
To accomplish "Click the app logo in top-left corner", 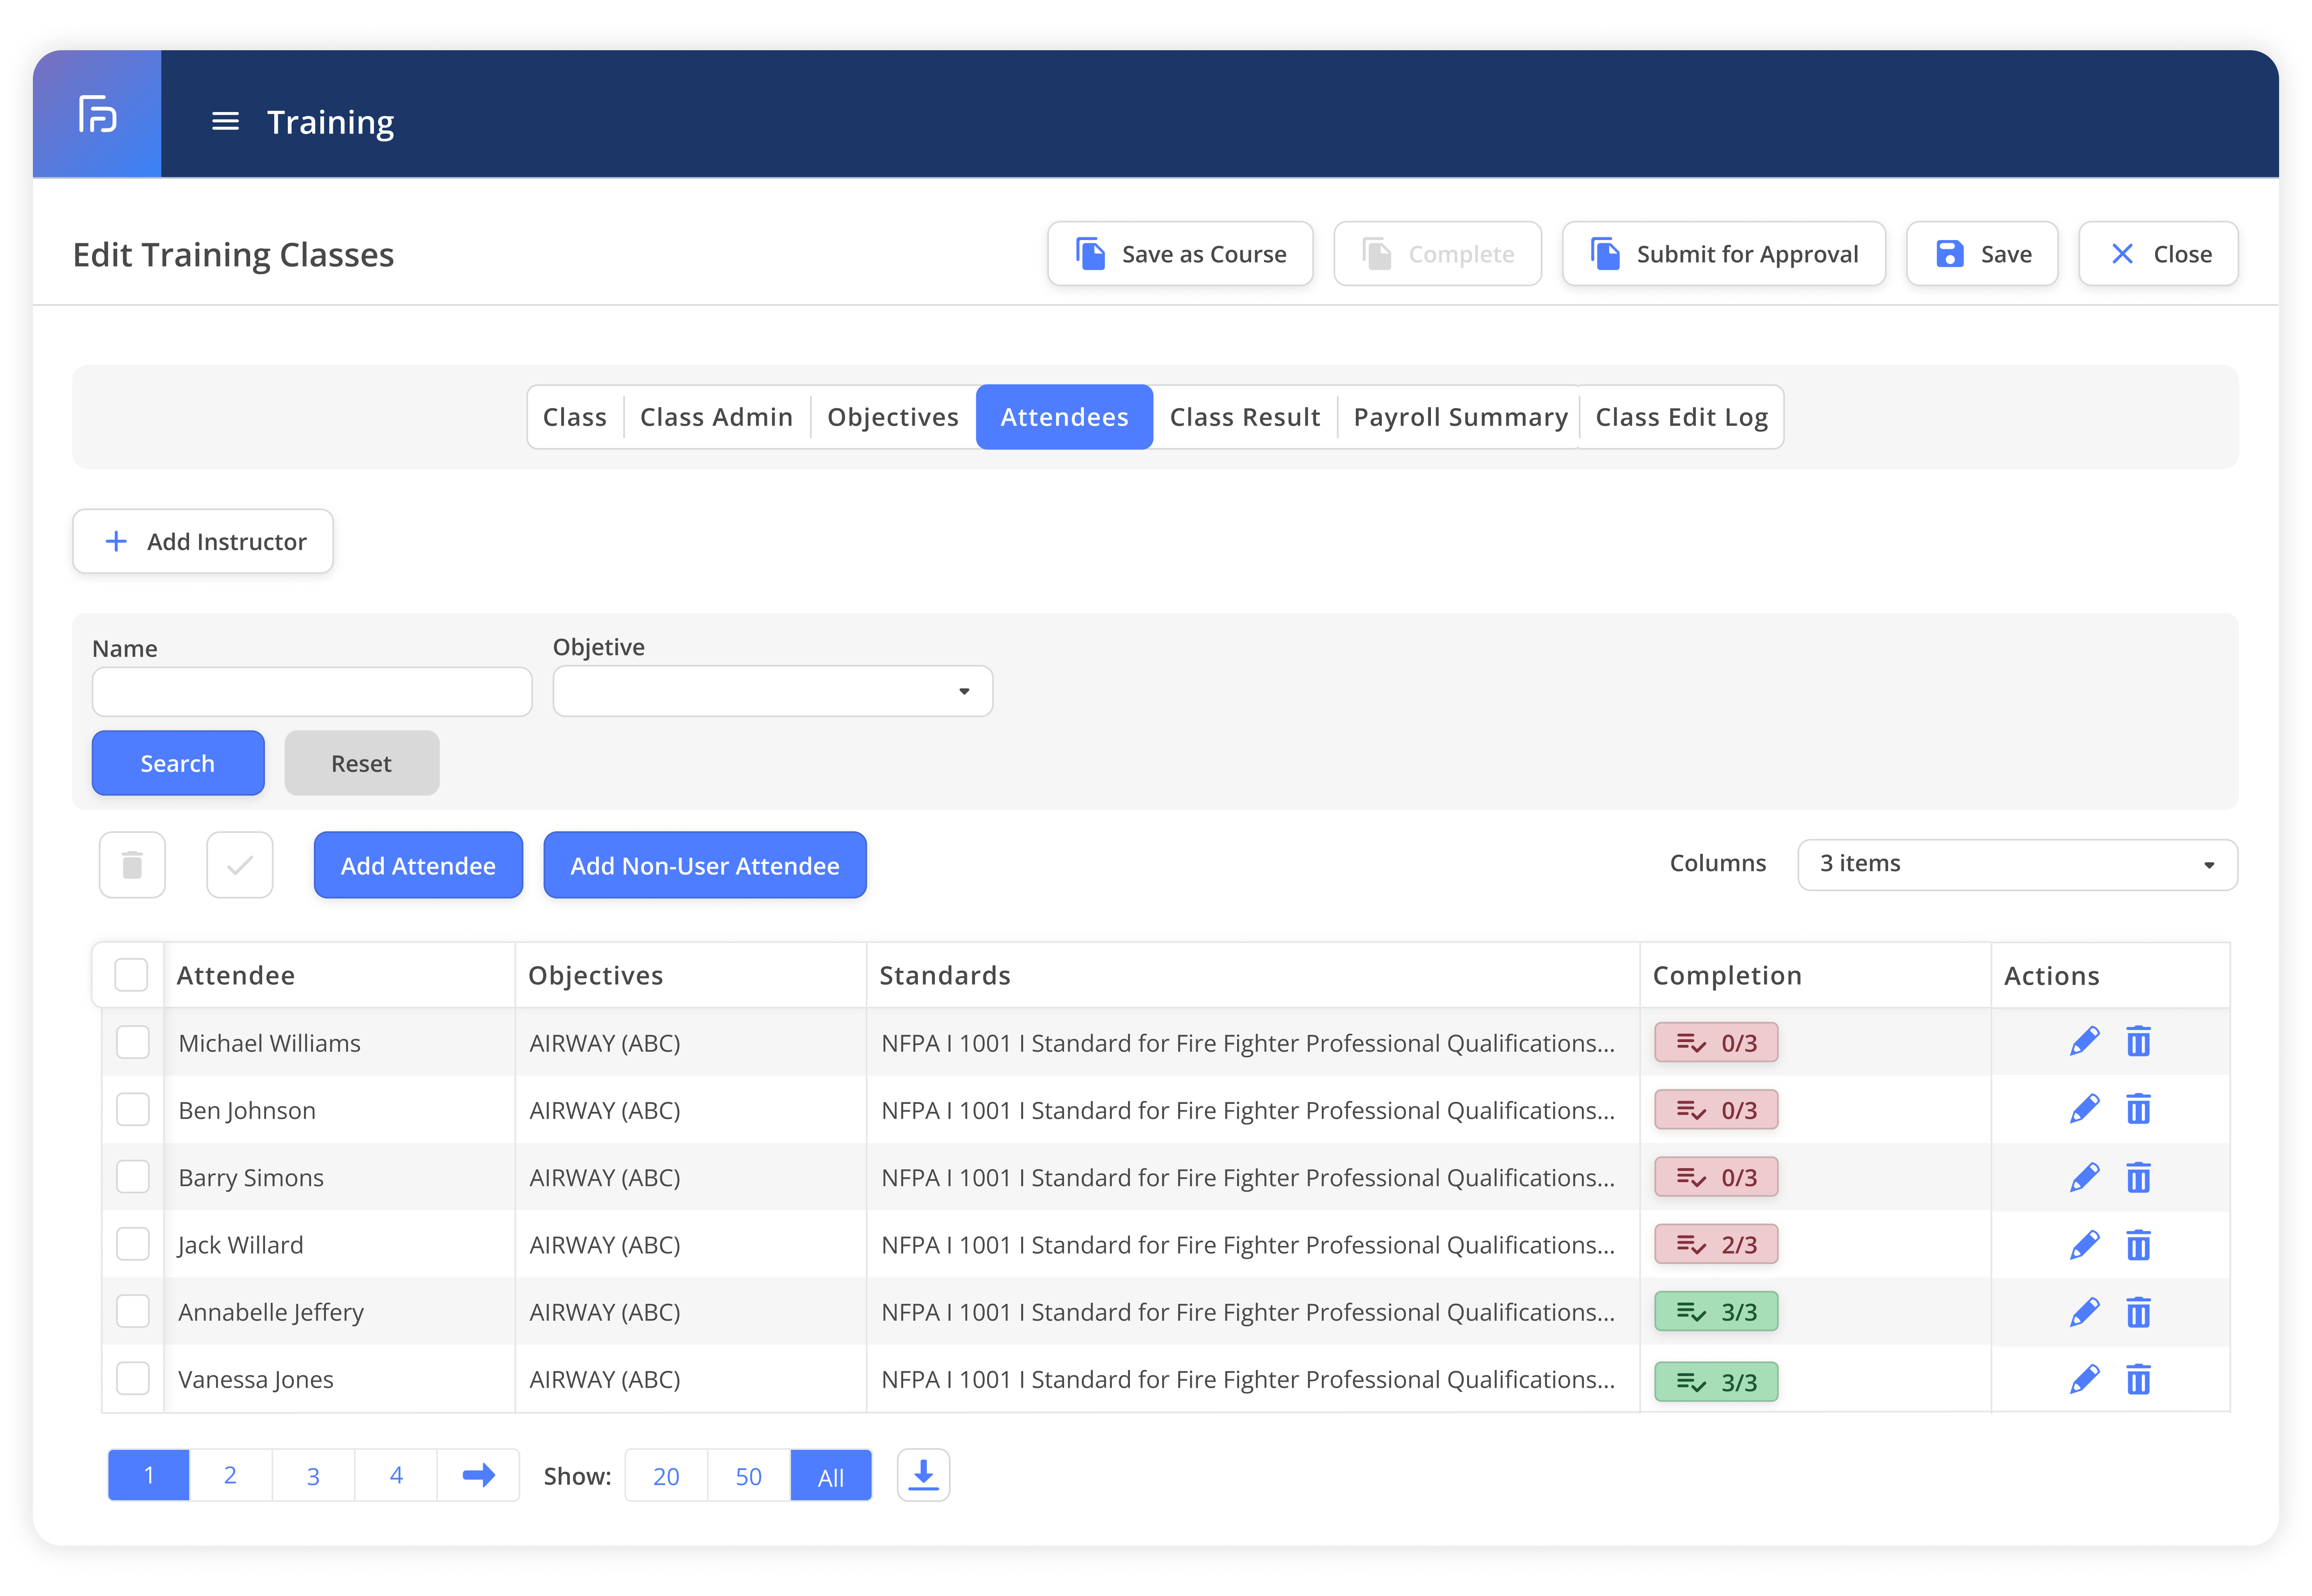I will point(97,114).
